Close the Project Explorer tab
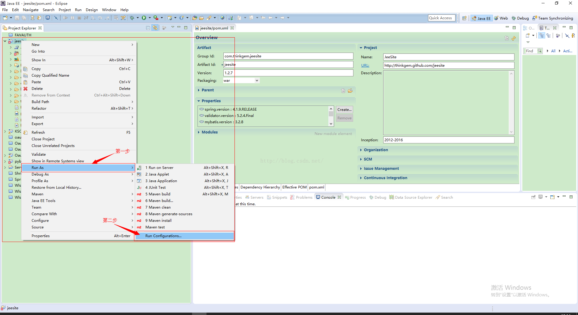This screenshot has height=315, width=578. coord(40,28)
